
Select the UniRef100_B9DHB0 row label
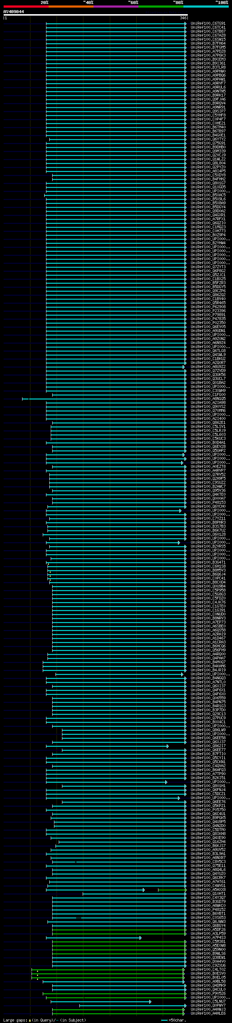(208, 147)
